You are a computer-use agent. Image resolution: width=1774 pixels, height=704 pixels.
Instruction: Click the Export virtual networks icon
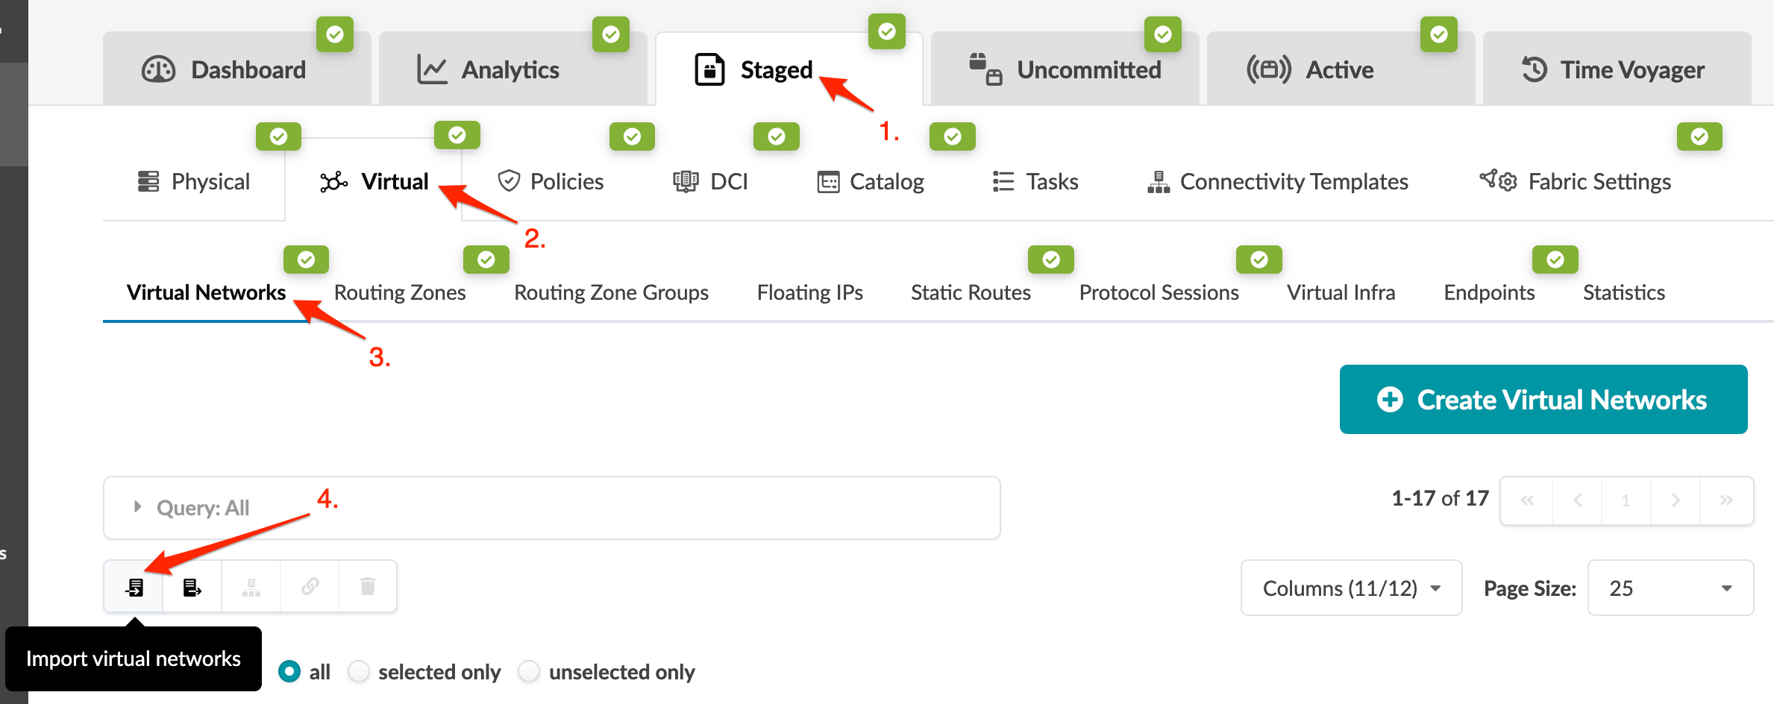coord(192,588)
